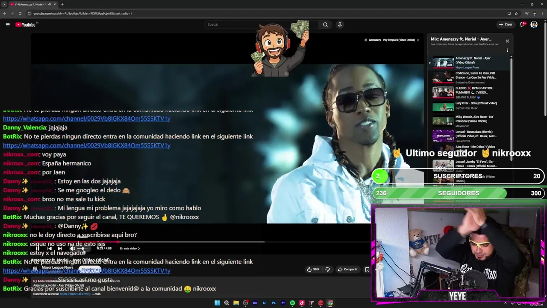The height and width of the screenshot is (308, 547).
Task: Play BLESSD RYAN CASTRO FUMANDO video
Action: click(469, 92)
